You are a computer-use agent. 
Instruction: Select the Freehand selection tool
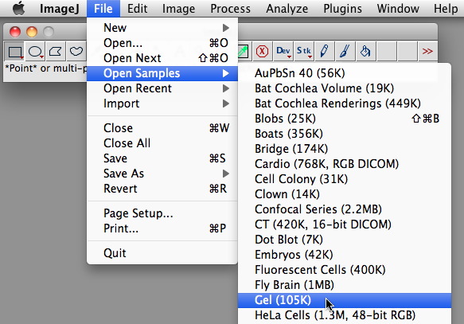[76, 52]
